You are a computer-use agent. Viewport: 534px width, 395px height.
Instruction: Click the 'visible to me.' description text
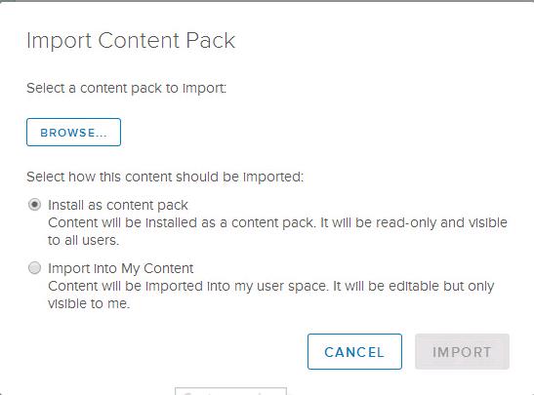[89, 303]
